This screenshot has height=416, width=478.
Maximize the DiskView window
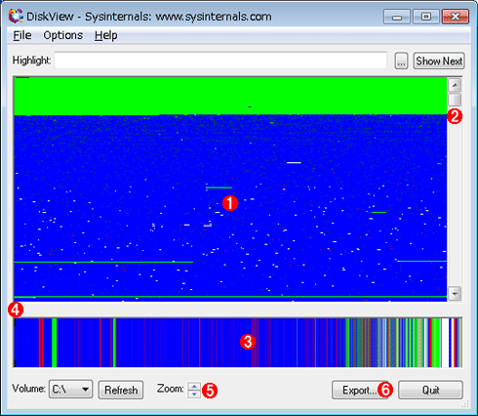click(x=426, y=17)
